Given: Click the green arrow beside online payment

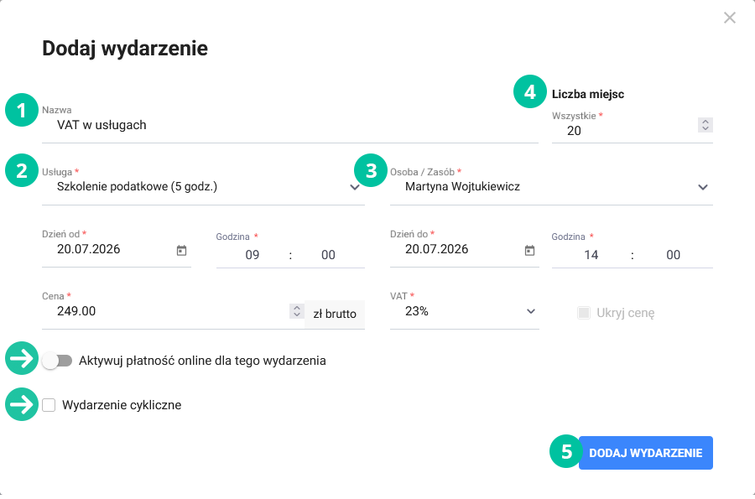Looking at the screenshot, I should 22,358.
